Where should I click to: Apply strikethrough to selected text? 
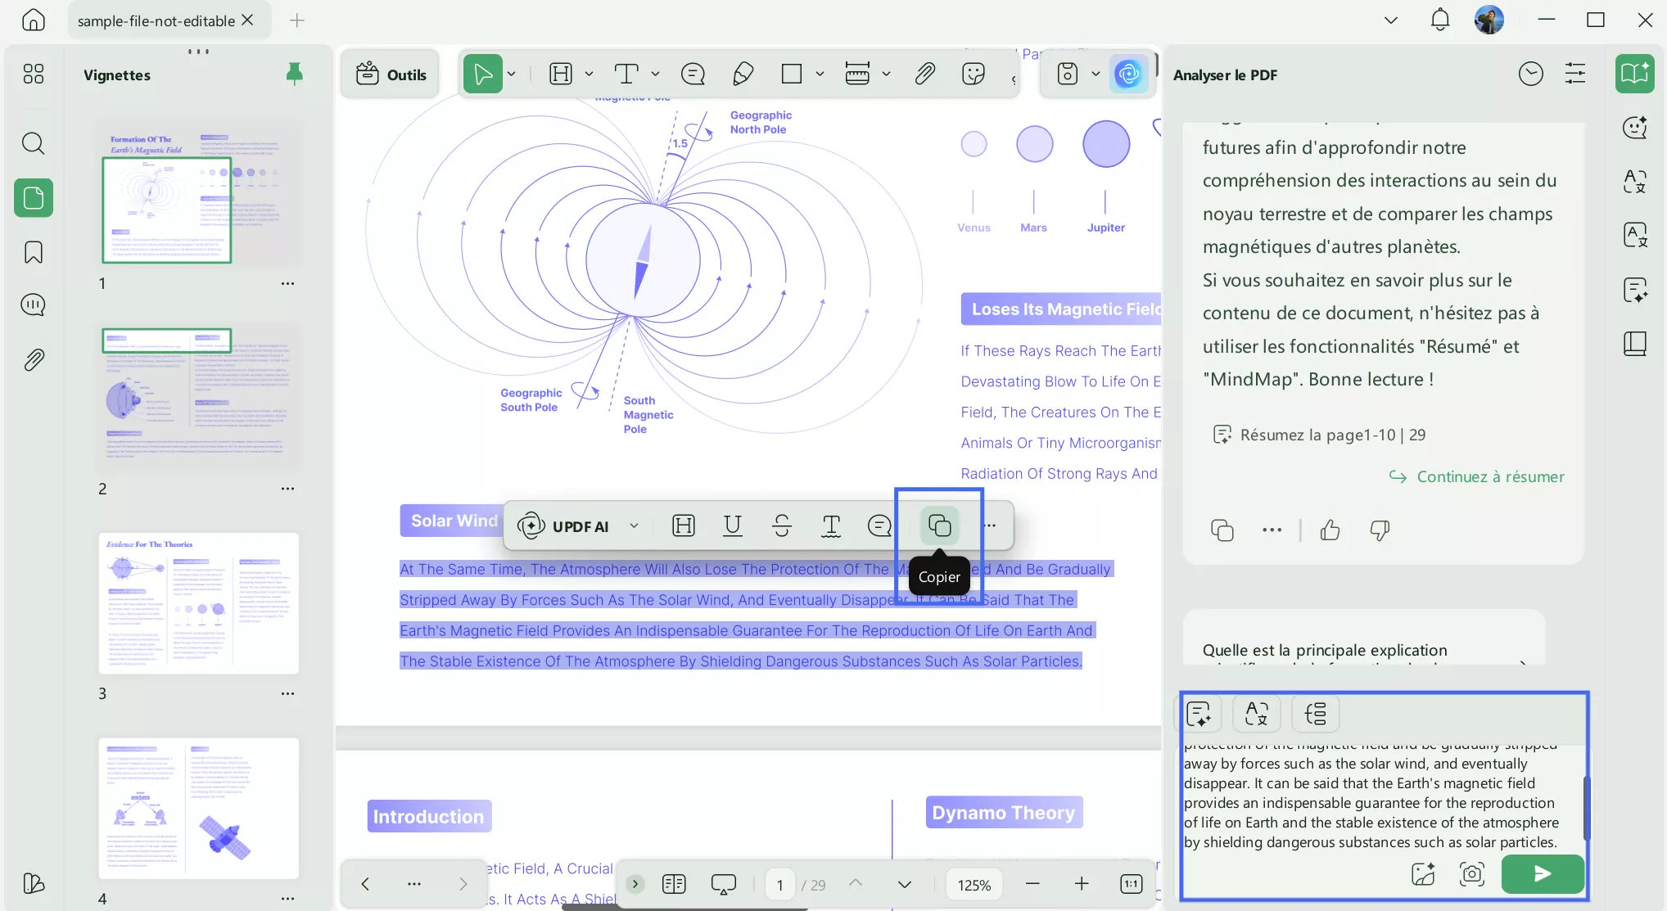pyautogui.click(x=781, y=525)
